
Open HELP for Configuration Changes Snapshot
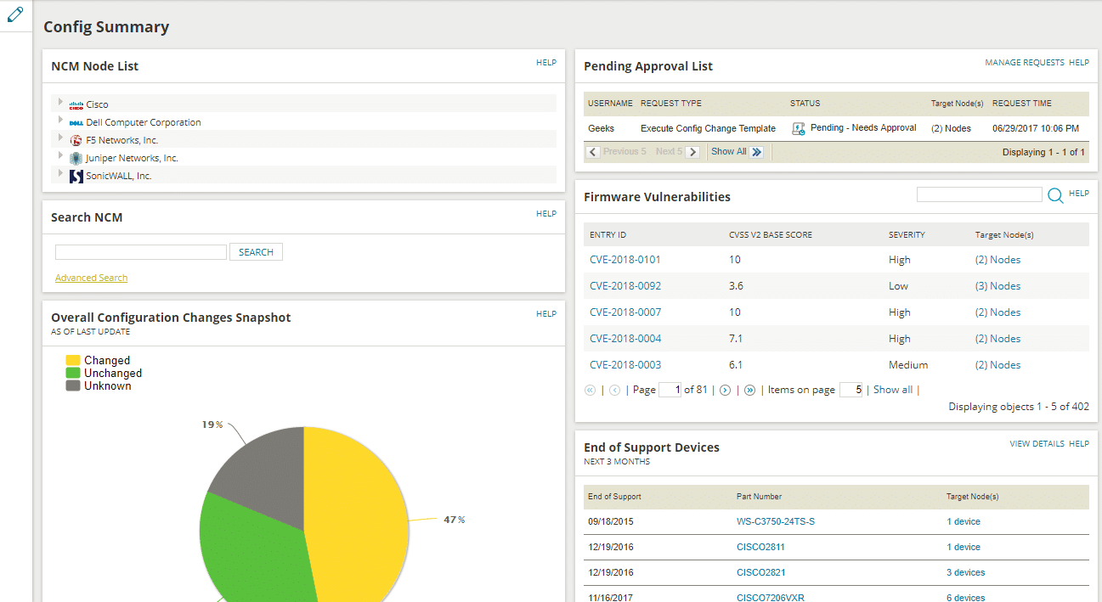point(546,314)
